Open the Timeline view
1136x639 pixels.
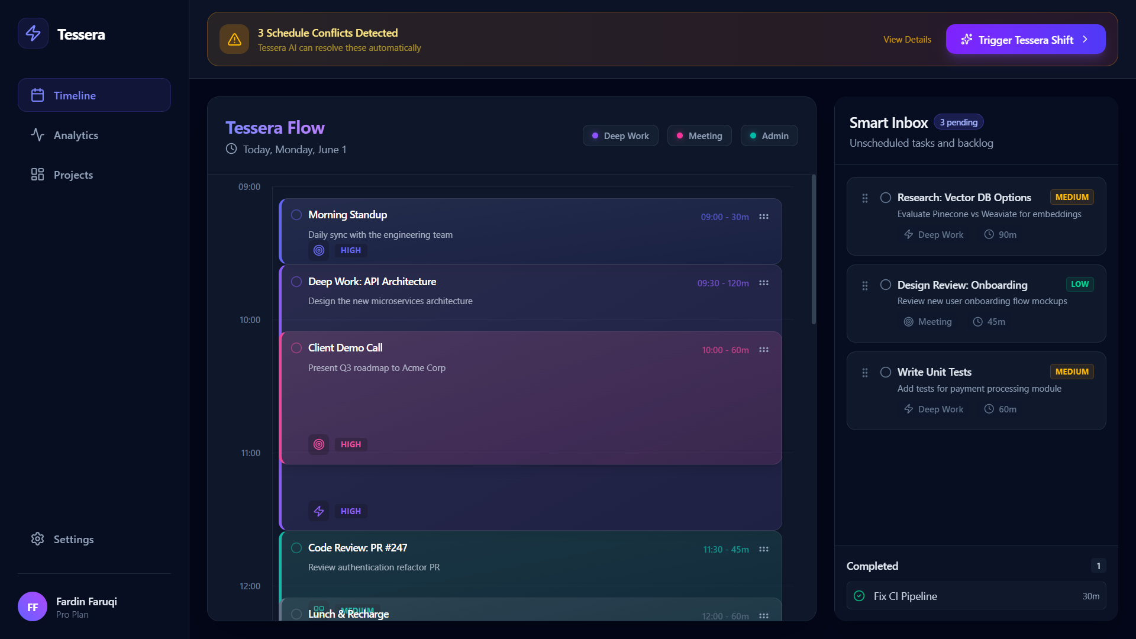[94, 95]
